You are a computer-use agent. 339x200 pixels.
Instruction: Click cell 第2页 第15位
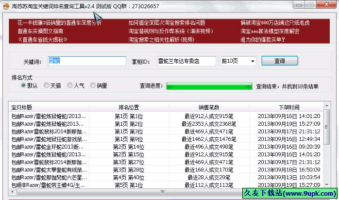pos(129,155)
